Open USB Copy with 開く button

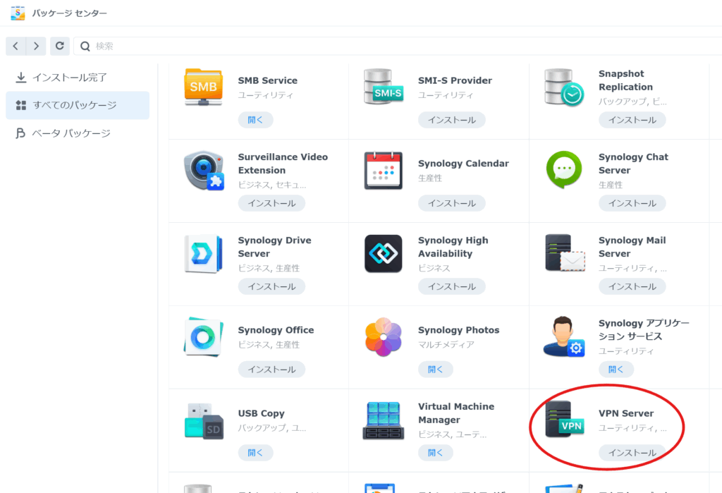point(255,453)
